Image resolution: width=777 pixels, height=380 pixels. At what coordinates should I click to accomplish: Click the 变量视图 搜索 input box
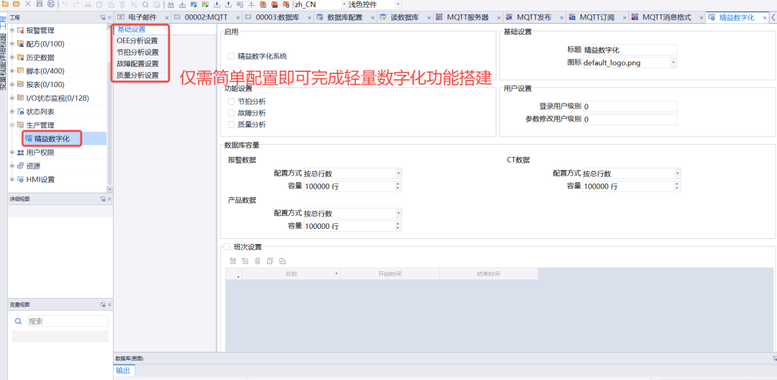coord(68,321)
